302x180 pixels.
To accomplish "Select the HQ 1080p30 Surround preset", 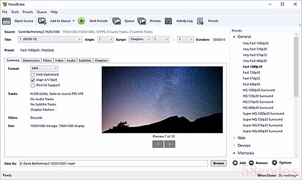I will (259, 90).
